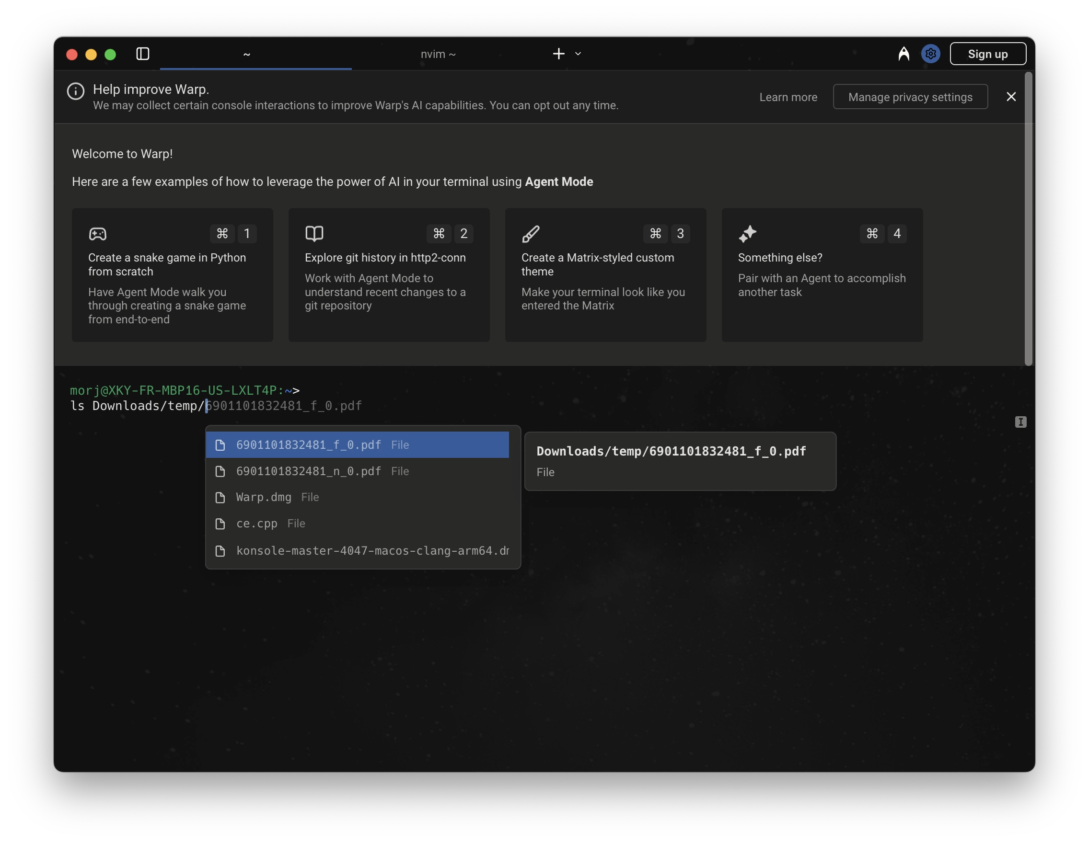Click the Welcome to Warp! heading
Screen dimensions: 1089x843
[x=122, y=153]
